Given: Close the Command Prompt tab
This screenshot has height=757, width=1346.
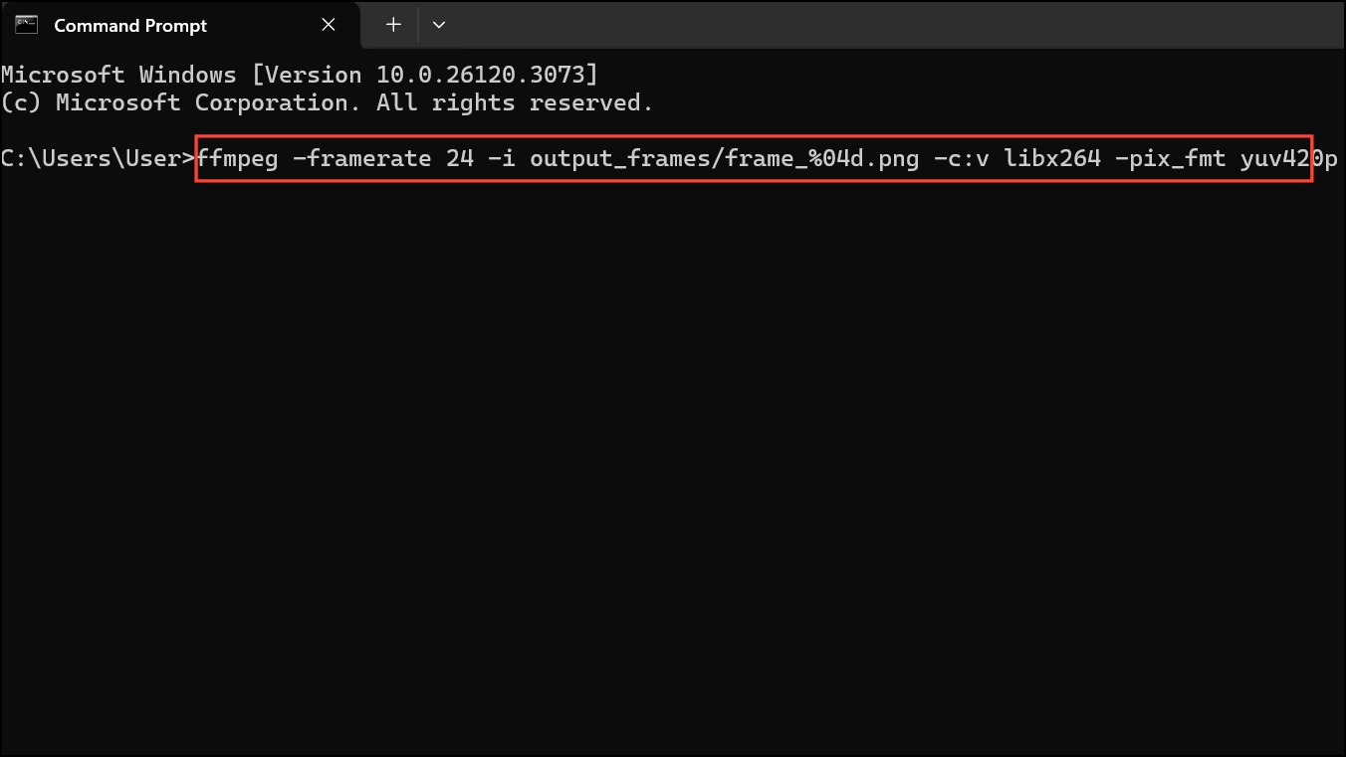Looking at the screenshot, I should coord(329,25).
